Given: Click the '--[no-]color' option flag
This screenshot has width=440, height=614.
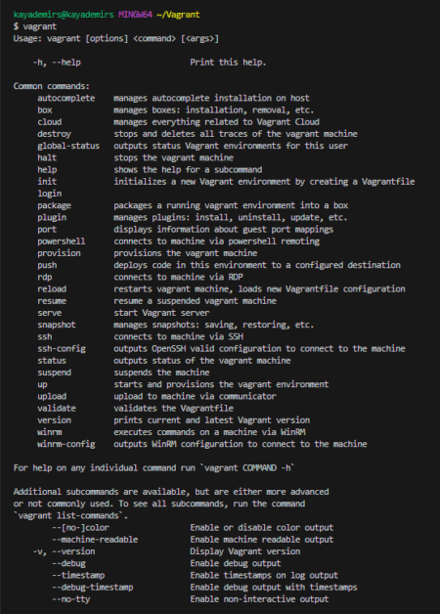Looking at the screenshot, I should [x=80, y=527].
